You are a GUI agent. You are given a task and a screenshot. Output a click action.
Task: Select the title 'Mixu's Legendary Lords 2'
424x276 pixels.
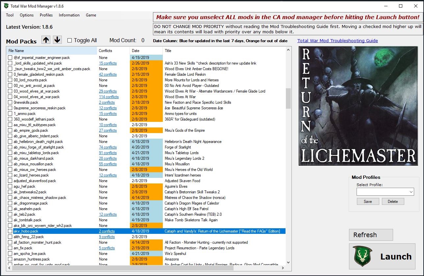pos(185,158)
